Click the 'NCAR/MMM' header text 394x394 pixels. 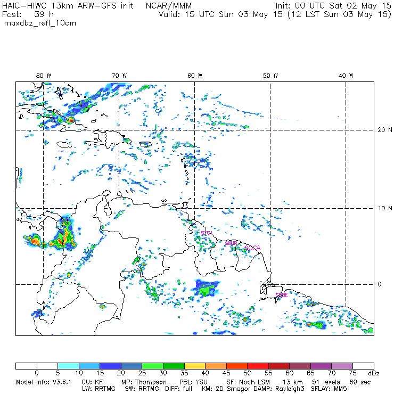169,6
